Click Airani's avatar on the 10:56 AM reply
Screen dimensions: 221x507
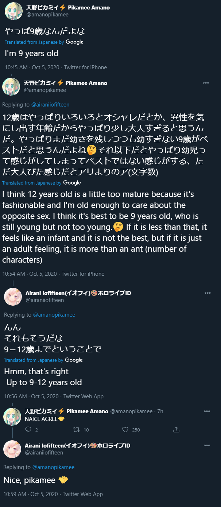tap(13, 297)
